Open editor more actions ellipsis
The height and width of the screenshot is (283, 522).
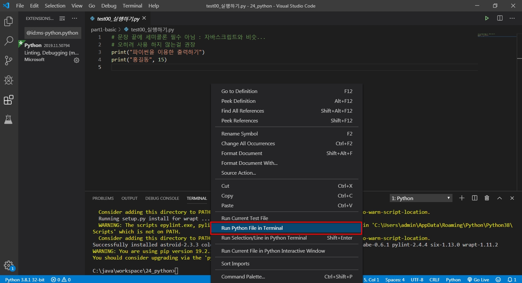[512, 18]
